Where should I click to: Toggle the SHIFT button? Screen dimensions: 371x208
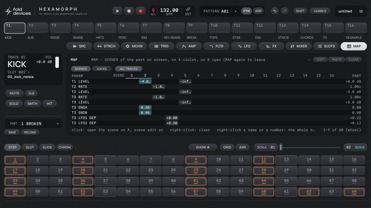click(x=300, y=11)
